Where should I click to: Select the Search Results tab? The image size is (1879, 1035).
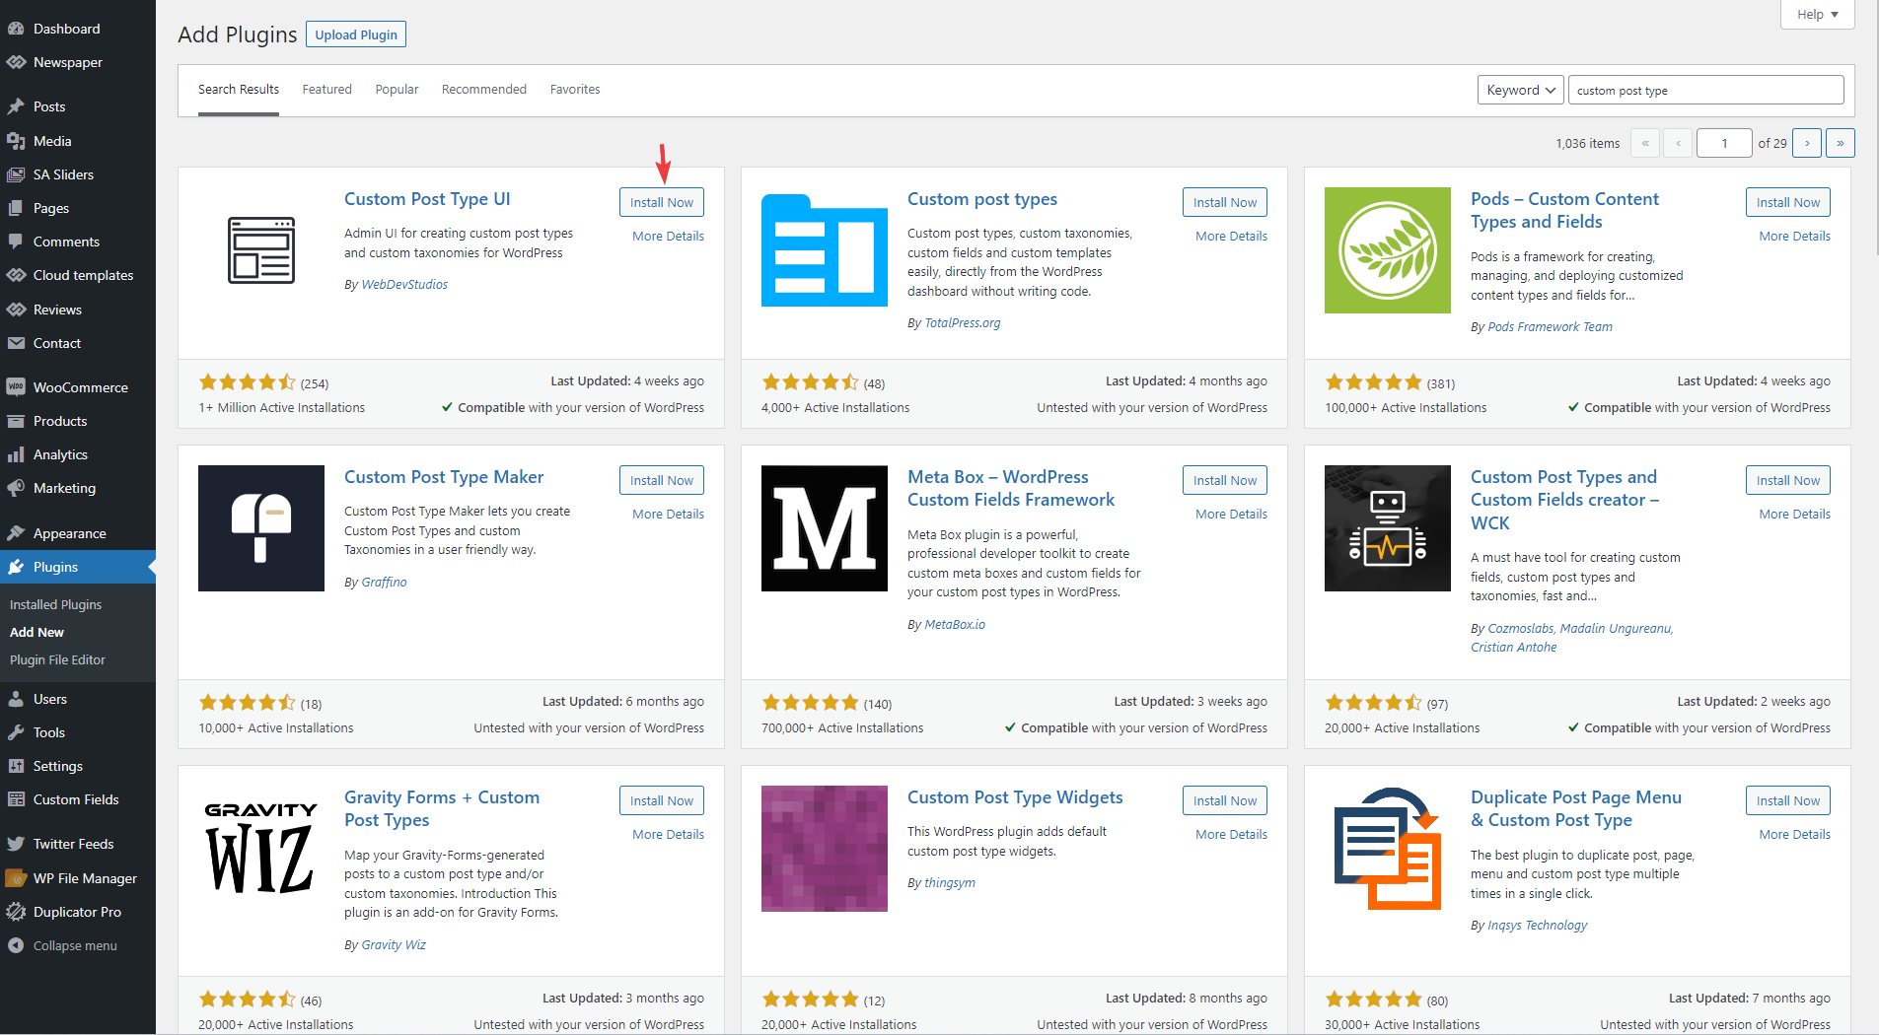(x=239, y=89)
